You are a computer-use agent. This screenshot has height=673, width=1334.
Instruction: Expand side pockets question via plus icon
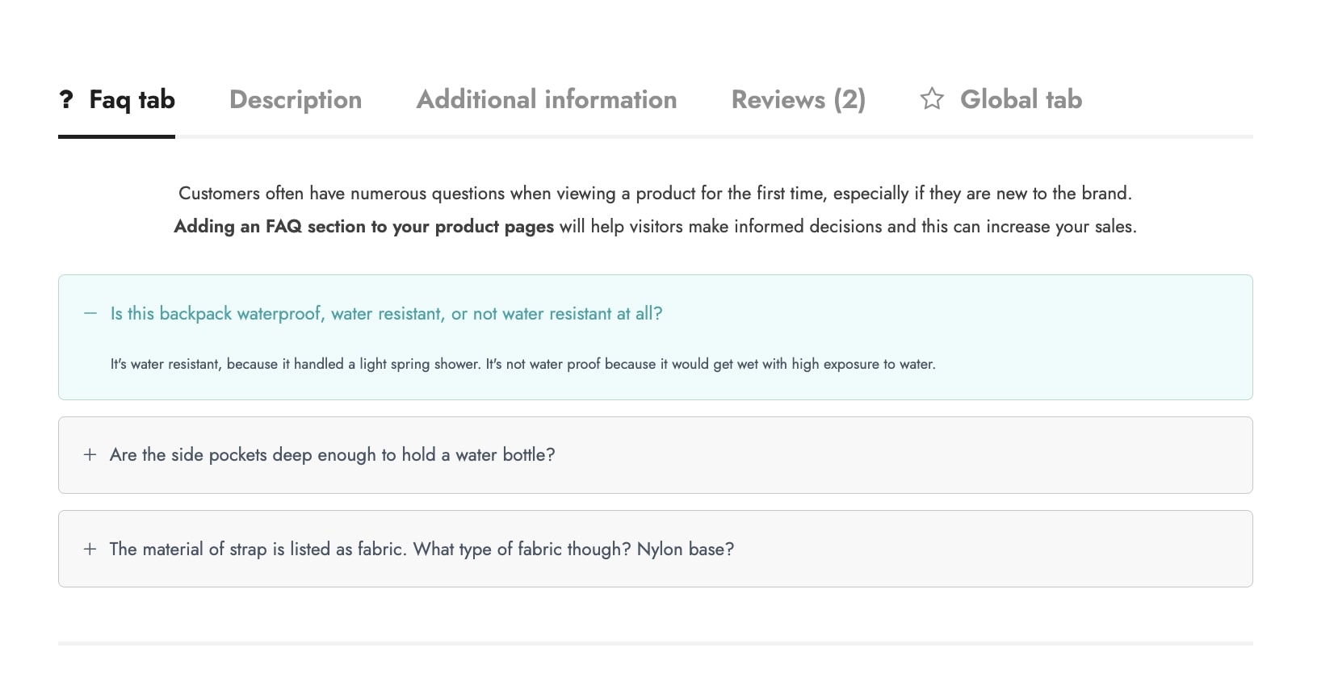(x=90, y=455)
